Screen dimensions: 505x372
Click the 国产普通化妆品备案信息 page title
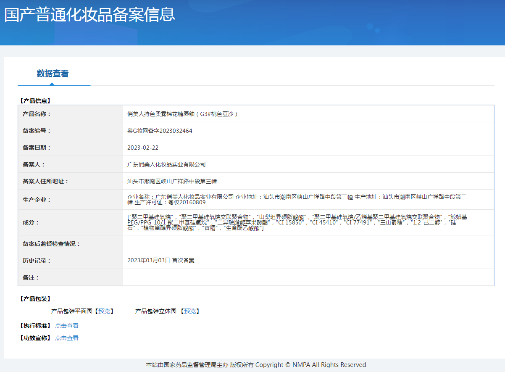89,15
